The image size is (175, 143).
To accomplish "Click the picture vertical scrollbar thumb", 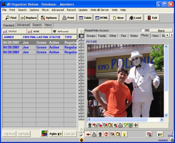I will [166, 70].
